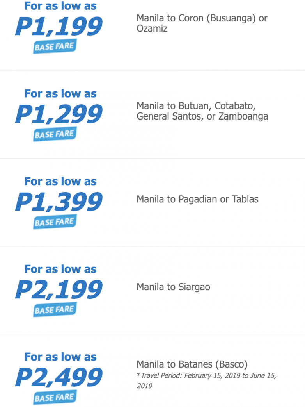Select Manila to Pagadian or Tablas route

point(197,199)
